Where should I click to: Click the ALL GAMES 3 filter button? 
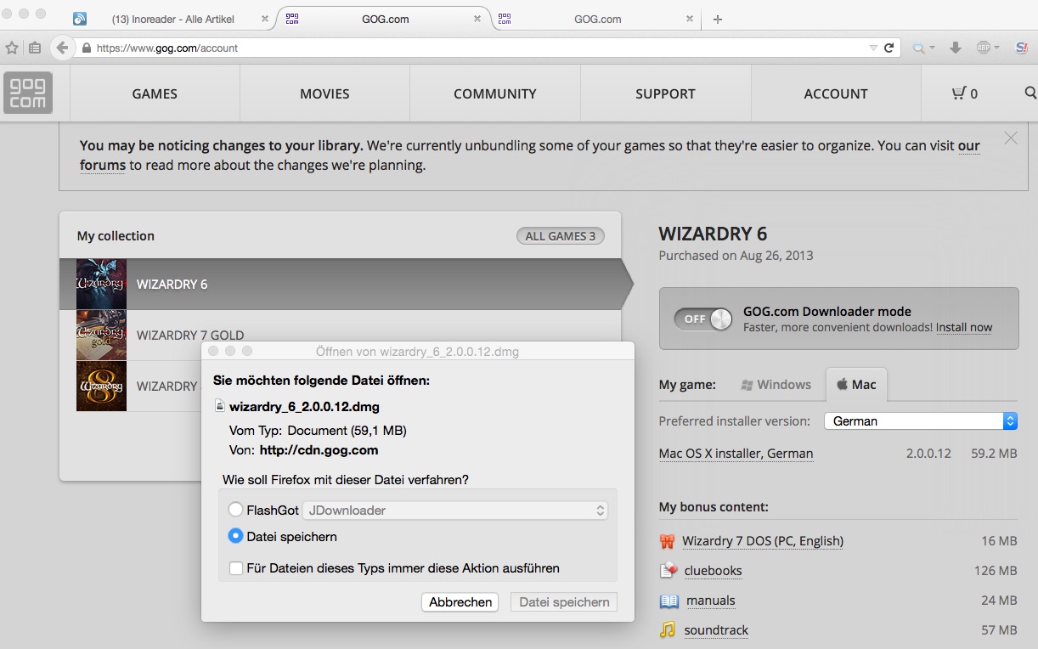click(x=560, y=236)
